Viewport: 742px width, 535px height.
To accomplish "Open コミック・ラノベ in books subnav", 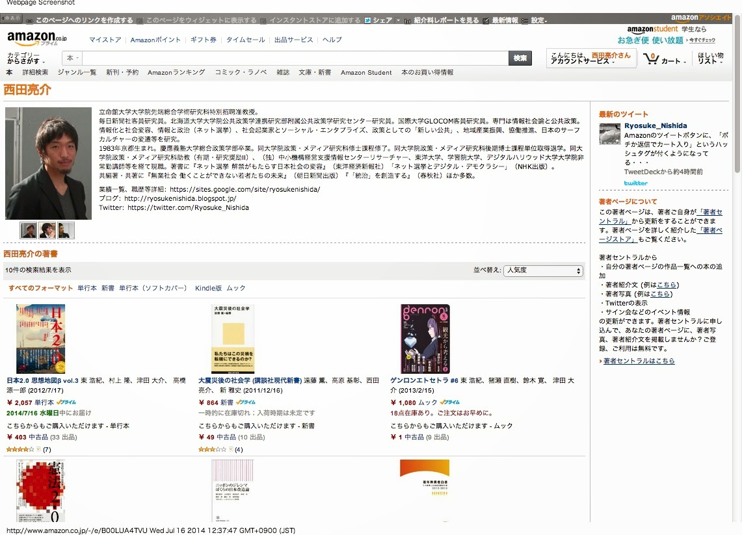I will (241, 72).
